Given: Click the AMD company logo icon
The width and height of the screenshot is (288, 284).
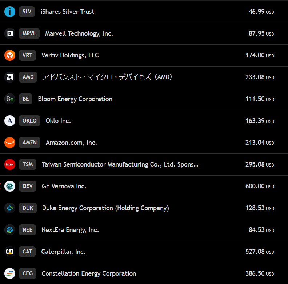Looking at the screenshot, I should [10, 77].
